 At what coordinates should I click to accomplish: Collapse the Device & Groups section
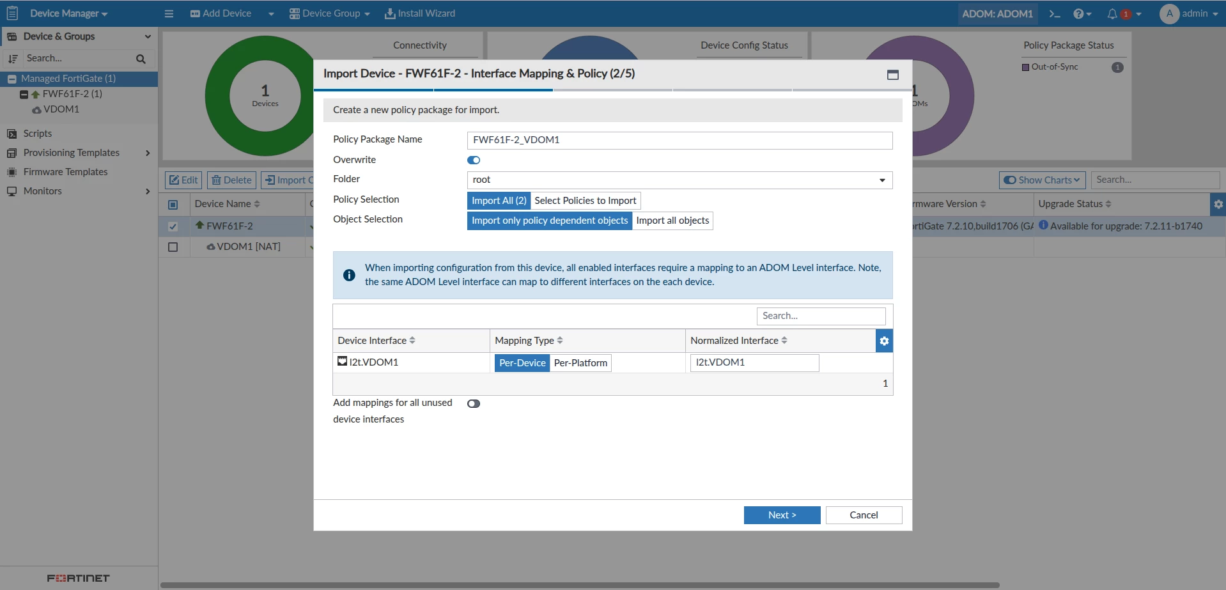tap(148, 36)
